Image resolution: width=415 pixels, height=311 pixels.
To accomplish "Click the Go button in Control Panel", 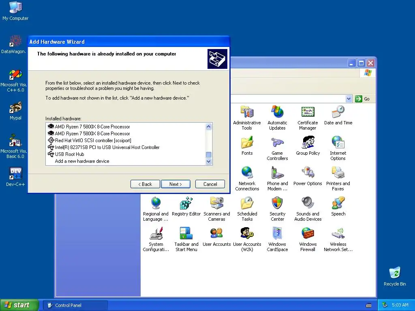I will tap(362, 99).
